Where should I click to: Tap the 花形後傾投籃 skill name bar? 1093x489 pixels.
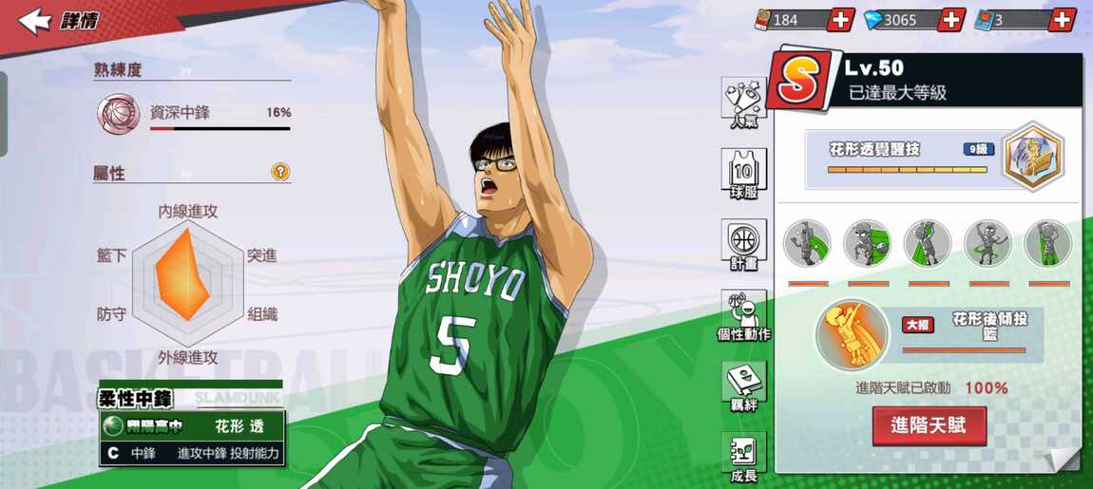[x=966, y=335]
